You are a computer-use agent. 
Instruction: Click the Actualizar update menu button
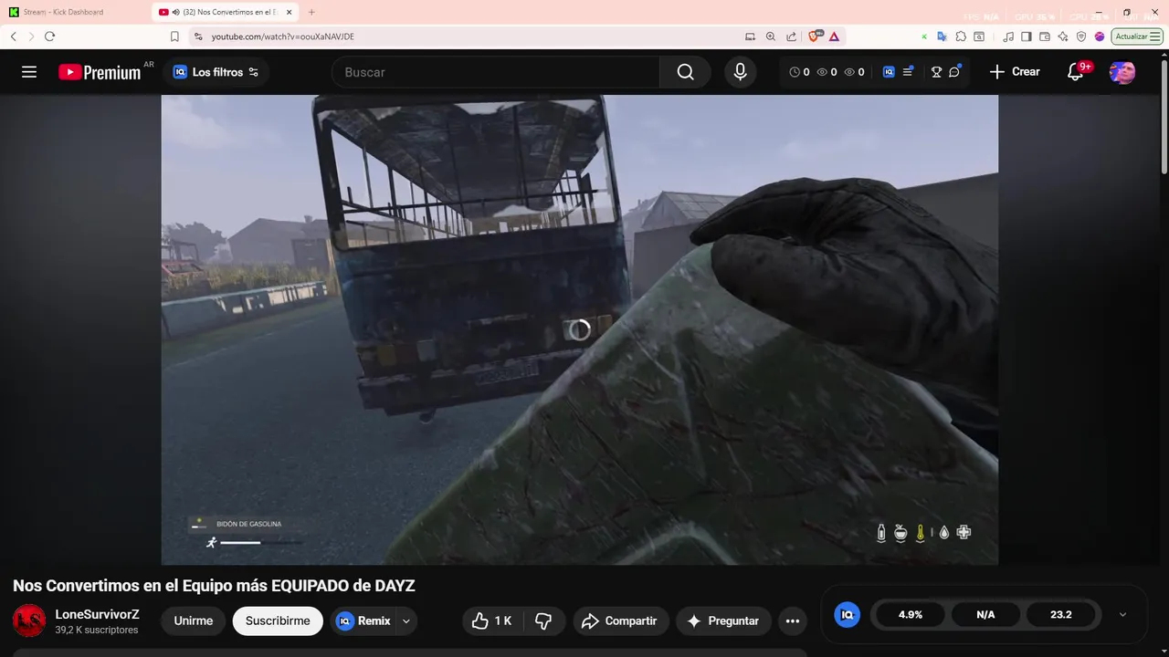tap(1137, 36)
